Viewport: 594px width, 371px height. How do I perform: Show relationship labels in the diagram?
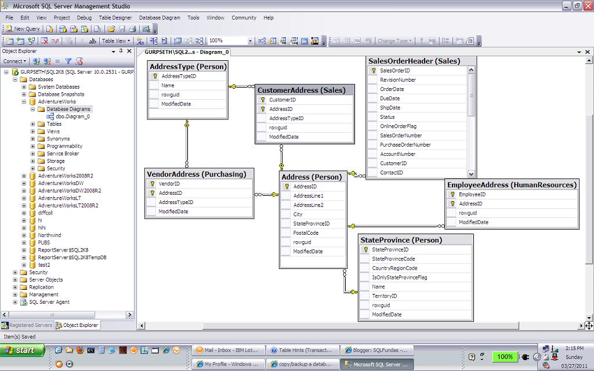coord(139,41)
